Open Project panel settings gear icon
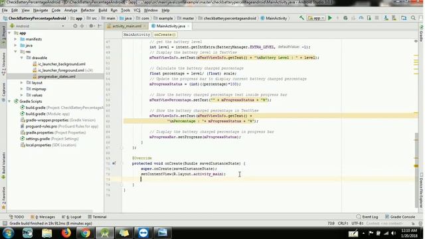Viewport: 425px width, 239px height. pos(91,26)
